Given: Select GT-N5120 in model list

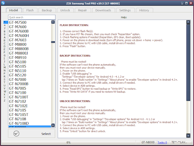Looking at the screenshot, I should [x=30, y=75].
